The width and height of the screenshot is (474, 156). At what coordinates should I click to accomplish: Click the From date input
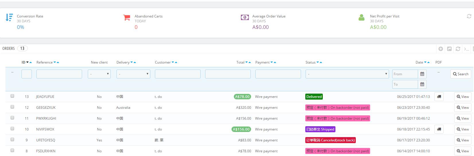tap(405, 74)
